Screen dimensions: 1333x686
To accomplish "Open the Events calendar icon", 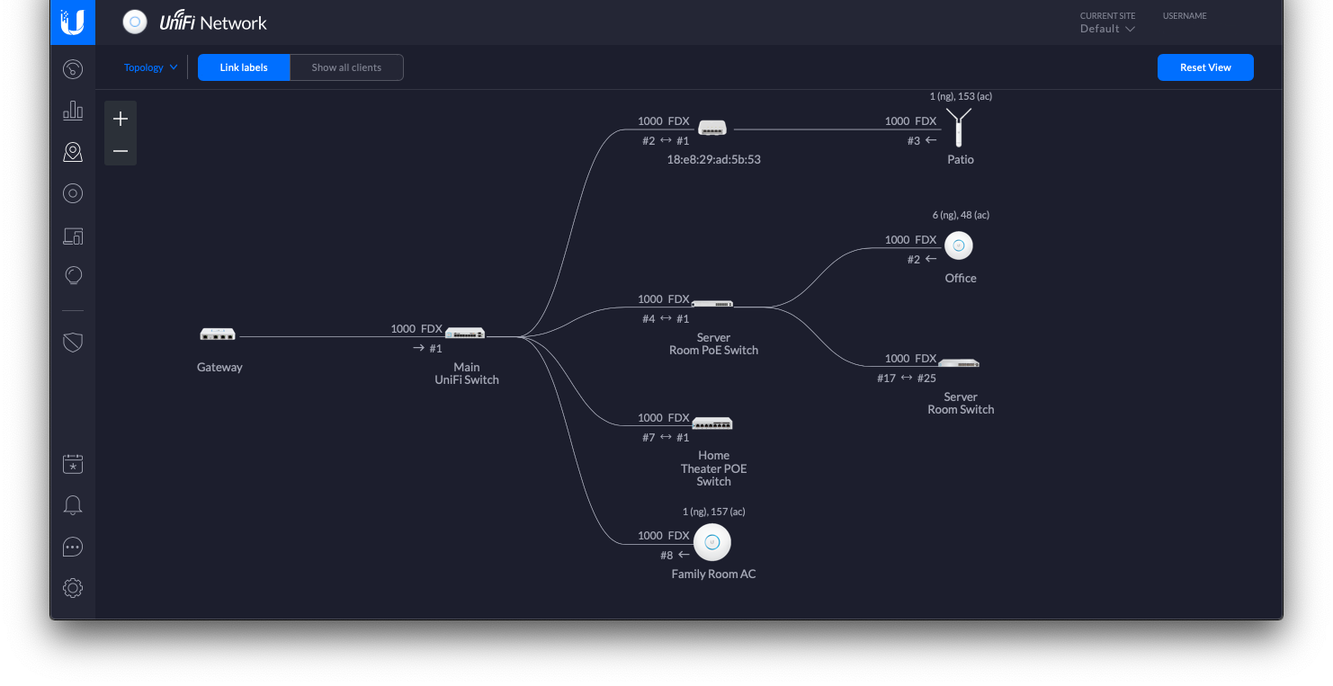I will 73,464.
